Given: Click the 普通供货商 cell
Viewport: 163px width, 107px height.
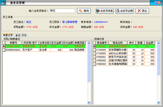Looking at the screenshot, I should (x=30, y=46).
